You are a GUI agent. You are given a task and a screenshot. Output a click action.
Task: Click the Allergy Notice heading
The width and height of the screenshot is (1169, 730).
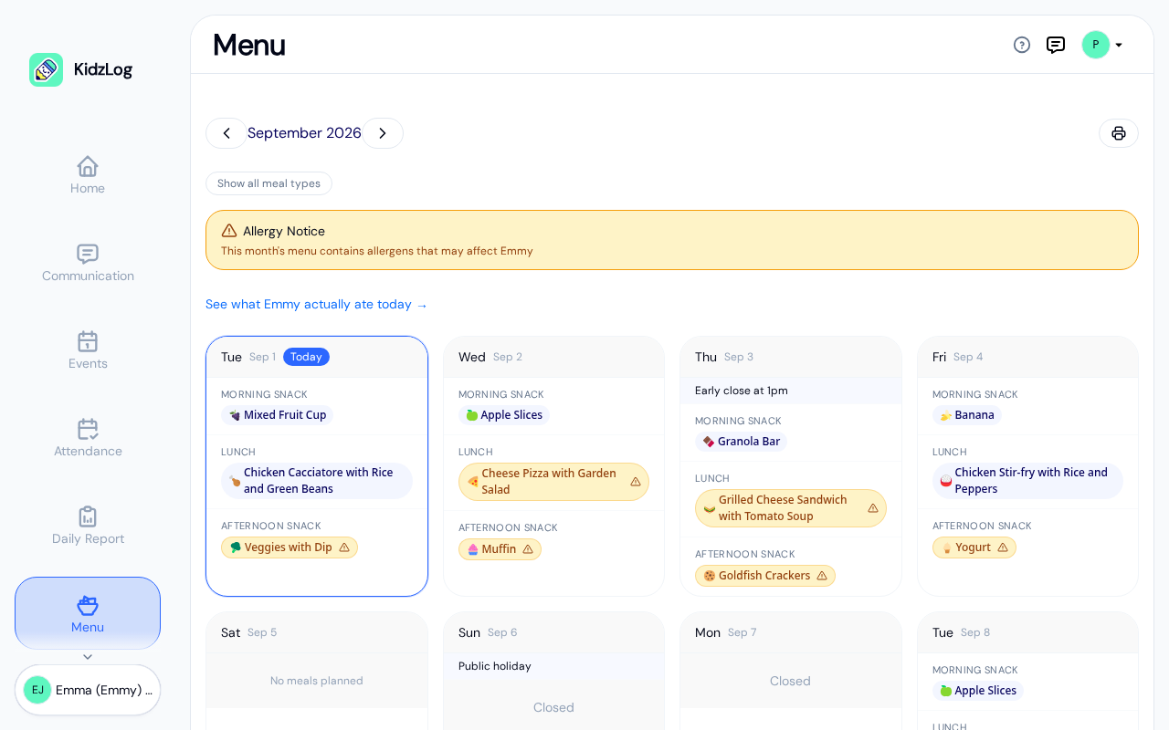[x=284, y=231]
